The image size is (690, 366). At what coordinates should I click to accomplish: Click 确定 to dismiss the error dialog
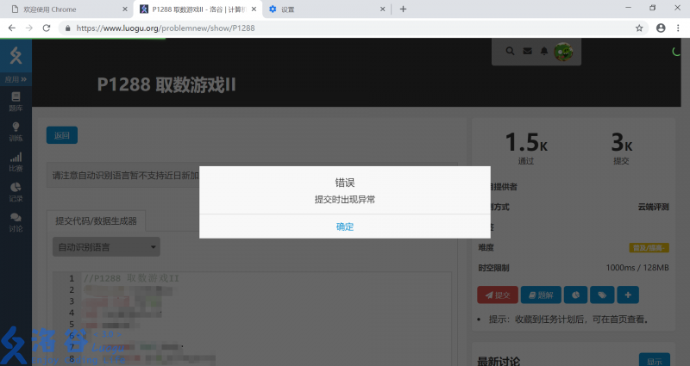click(345, 226)
